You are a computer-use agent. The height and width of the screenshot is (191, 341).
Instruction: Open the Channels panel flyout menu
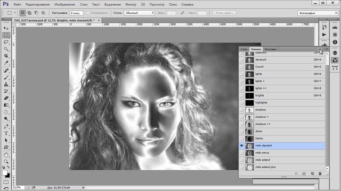(x=326, y=49)
